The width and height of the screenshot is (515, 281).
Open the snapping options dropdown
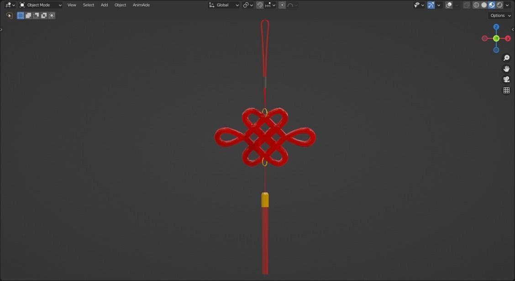(x=270, y=5)
